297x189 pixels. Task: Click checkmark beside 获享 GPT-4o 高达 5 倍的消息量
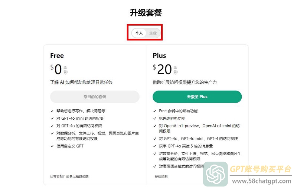tap(154, 146)
